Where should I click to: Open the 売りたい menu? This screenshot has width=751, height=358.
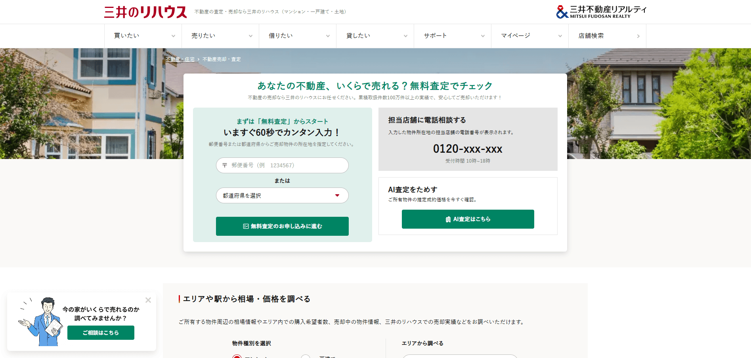tap(220, 36)
